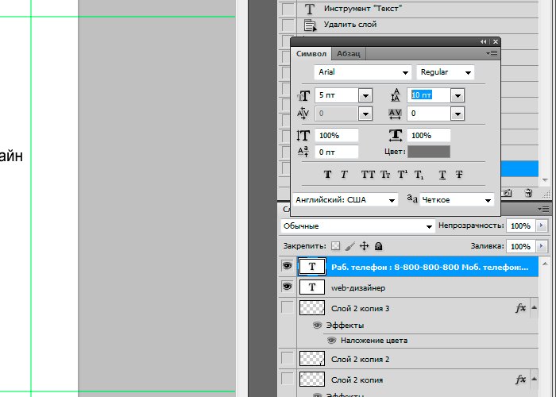The image size is (556, 397).
Task: Switch to the Абзац tab
Action: click(349, 53)
